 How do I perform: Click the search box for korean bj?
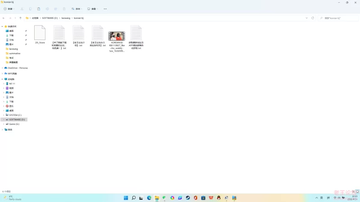(x=337, y=18)
